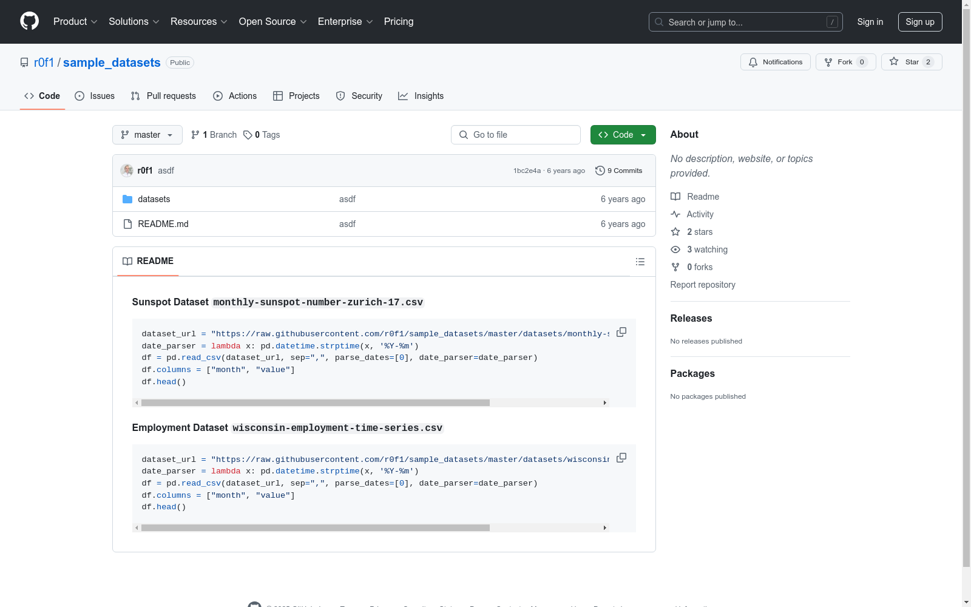Open the Releases section heading

click(691, 318)
